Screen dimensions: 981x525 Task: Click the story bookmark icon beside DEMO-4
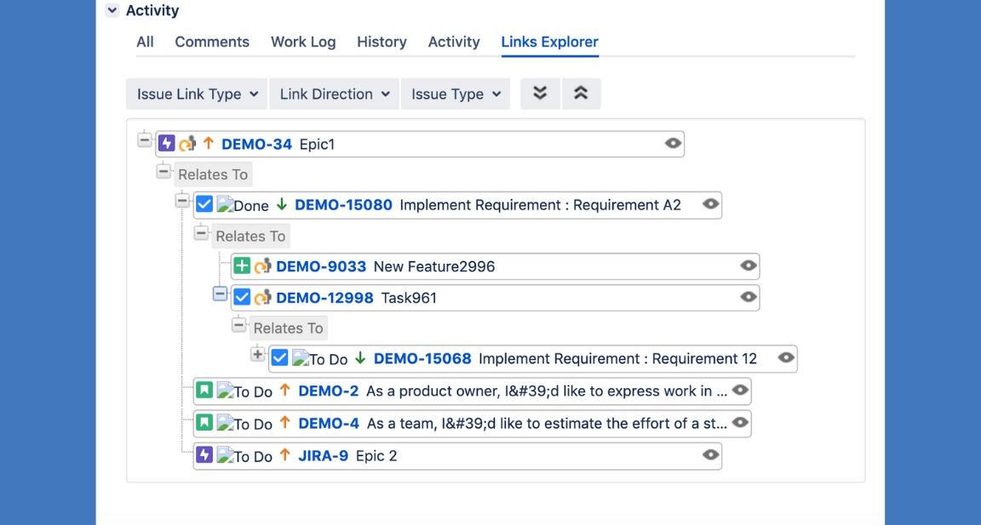click(204, 423)
